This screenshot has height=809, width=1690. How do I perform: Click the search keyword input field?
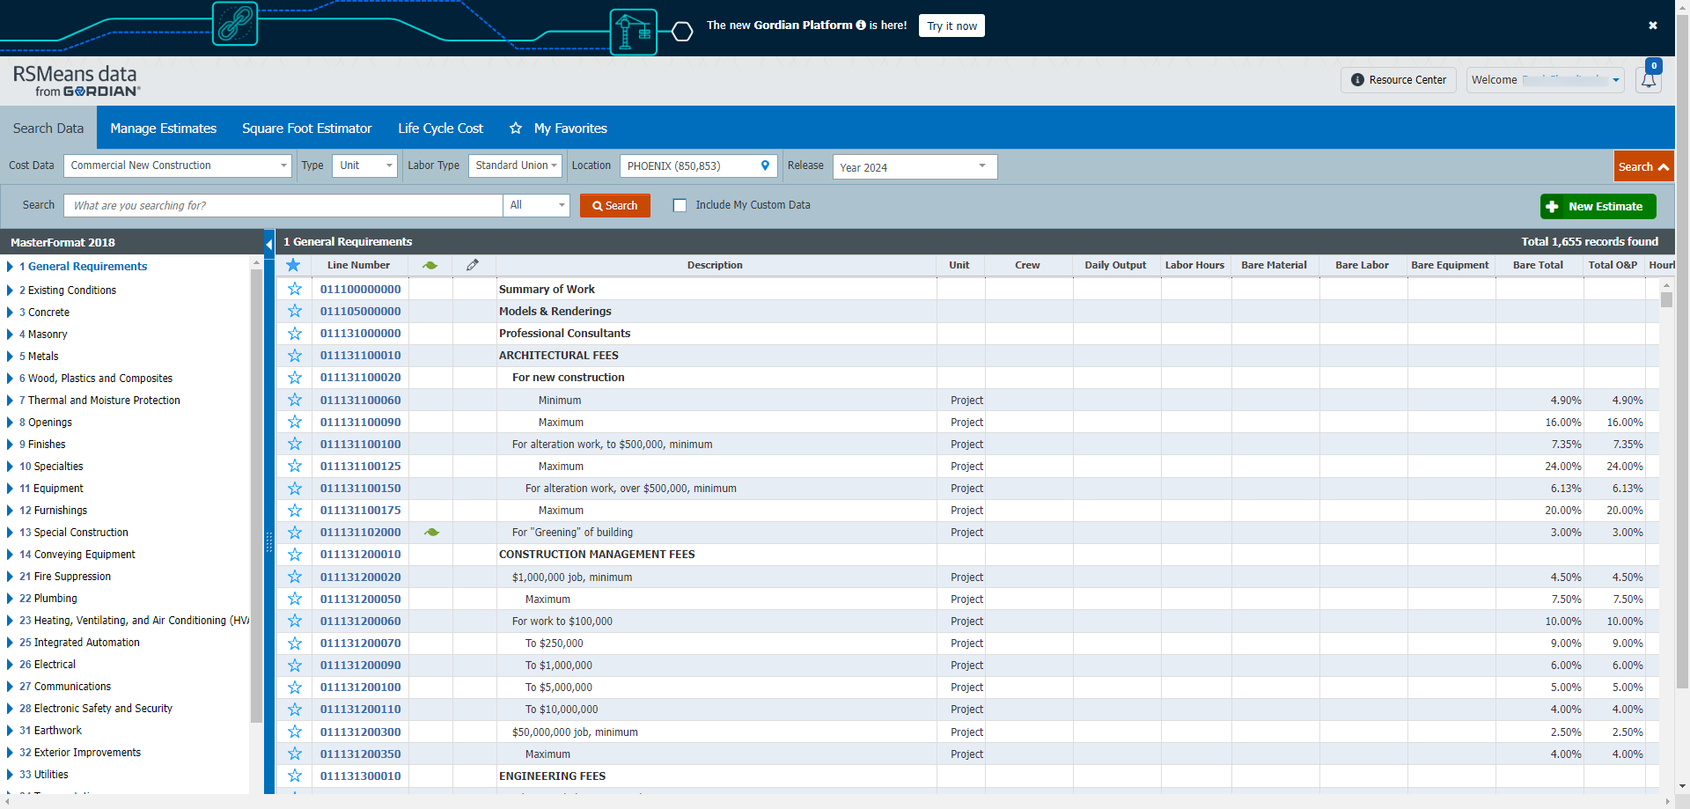[283, 205]
